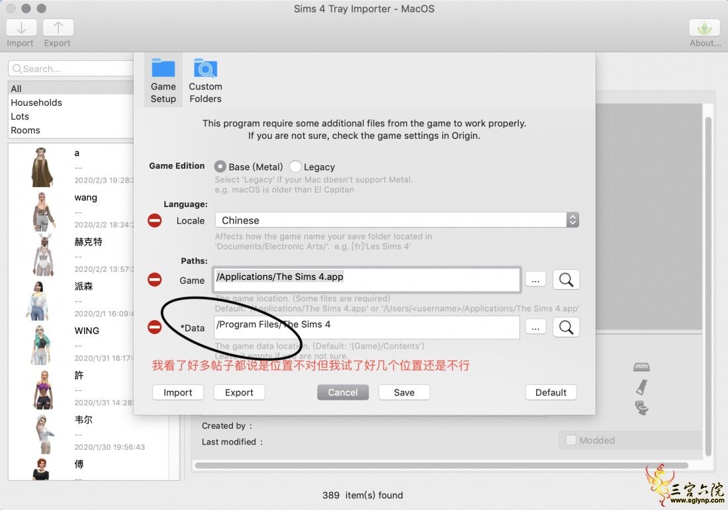Click the red error icon beside Data
This screenshot has height=510, width=728.
[x=155, y=327]
